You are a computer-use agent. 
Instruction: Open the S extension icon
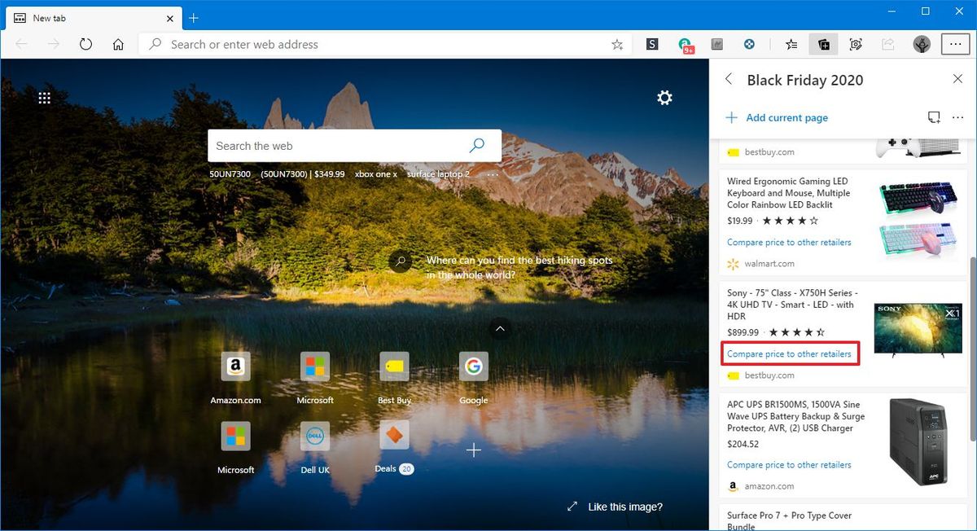[x=652, y=45]
